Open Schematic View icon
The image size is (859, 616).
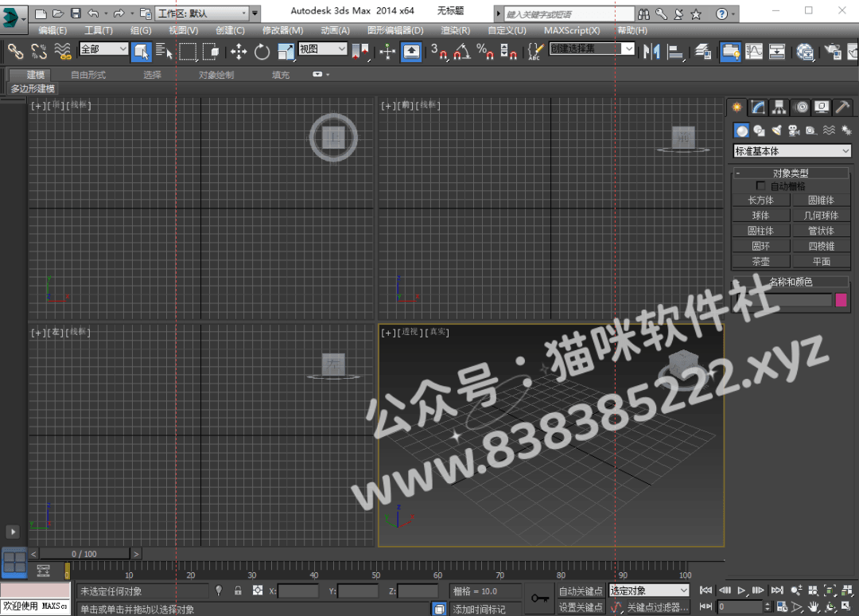[777, 52]
